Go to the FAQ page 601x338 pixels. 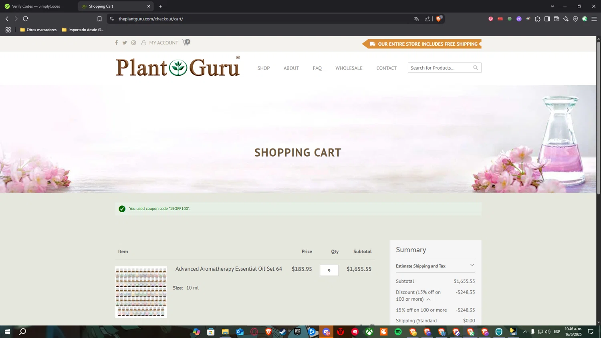317,68
